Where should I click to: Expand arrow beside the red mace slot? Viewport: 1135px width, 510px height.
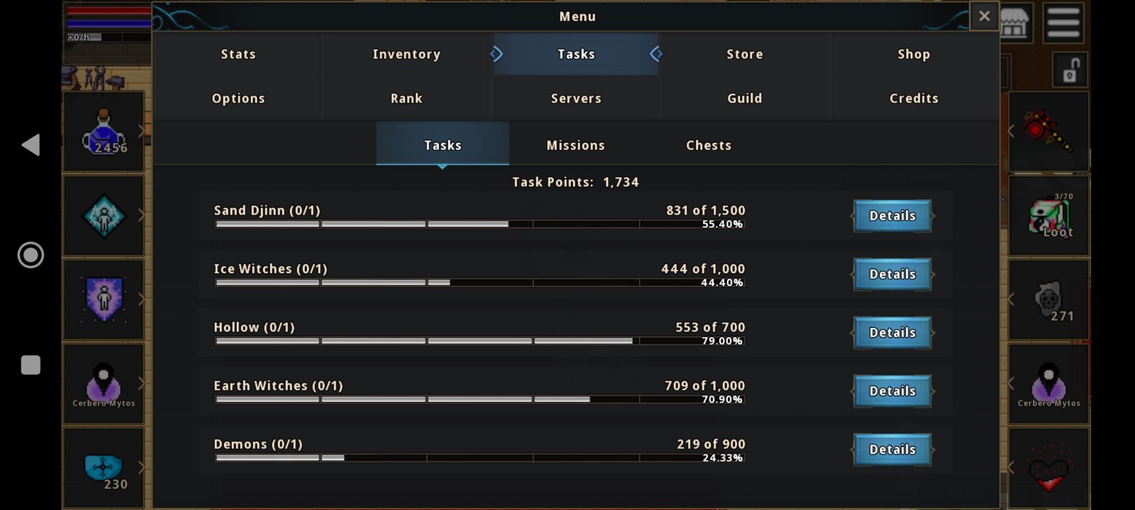click(x=1011, y=131)
